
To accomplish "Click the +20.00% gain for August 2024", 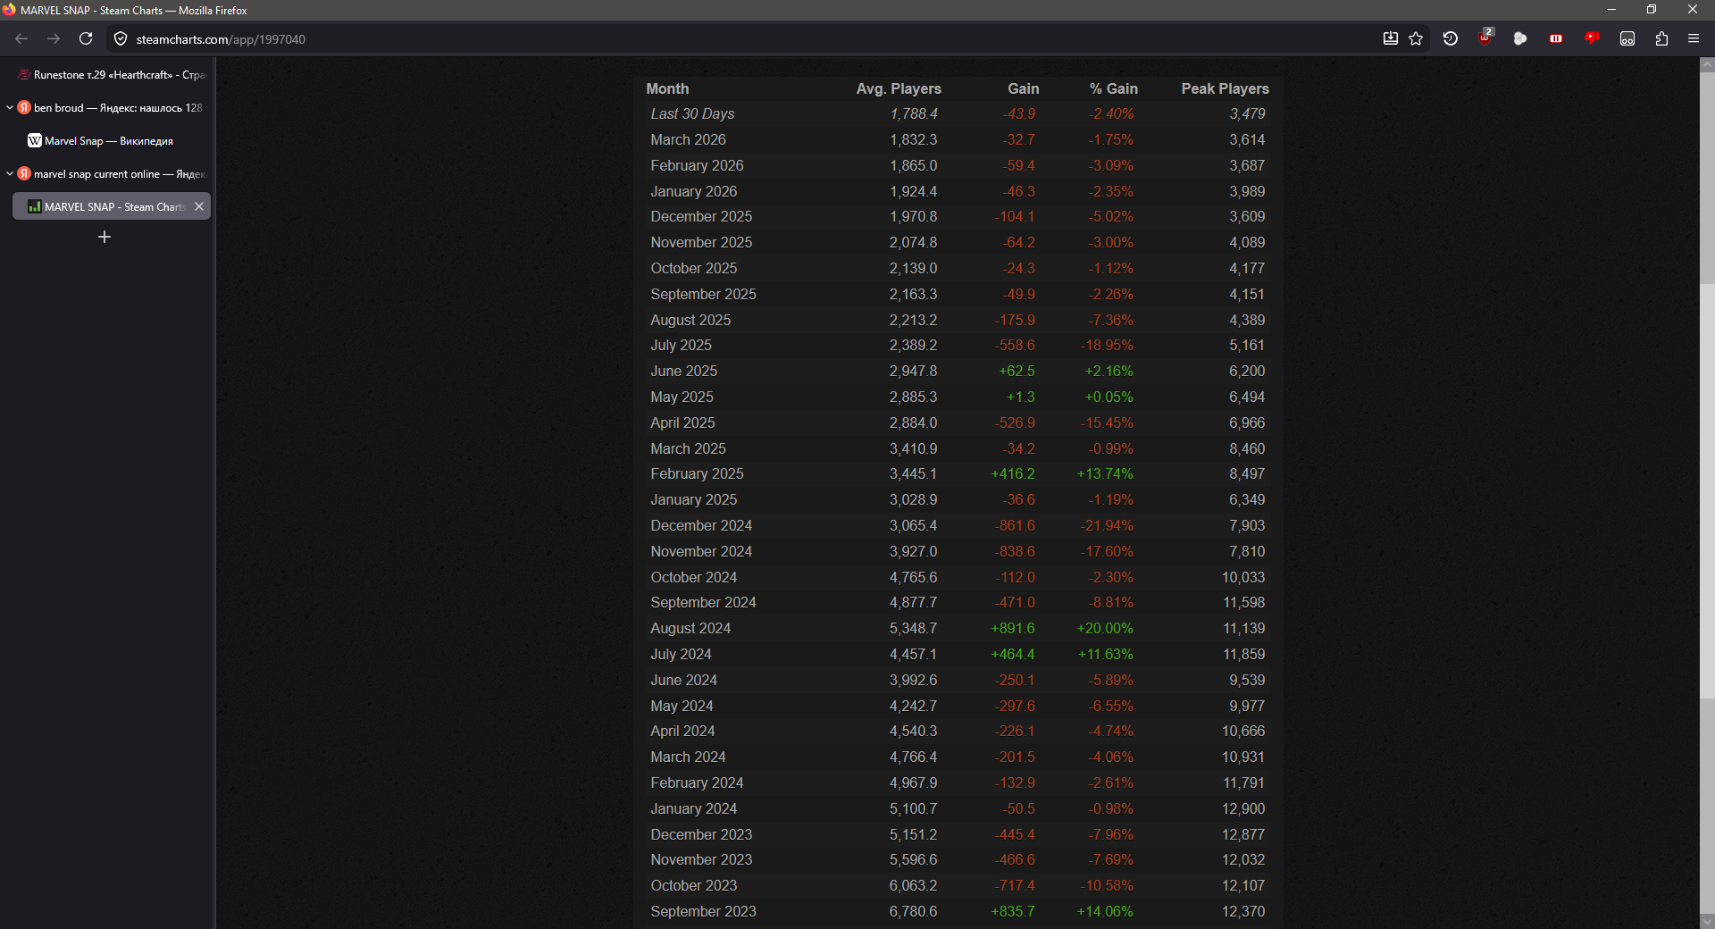I will (1105, 628).
